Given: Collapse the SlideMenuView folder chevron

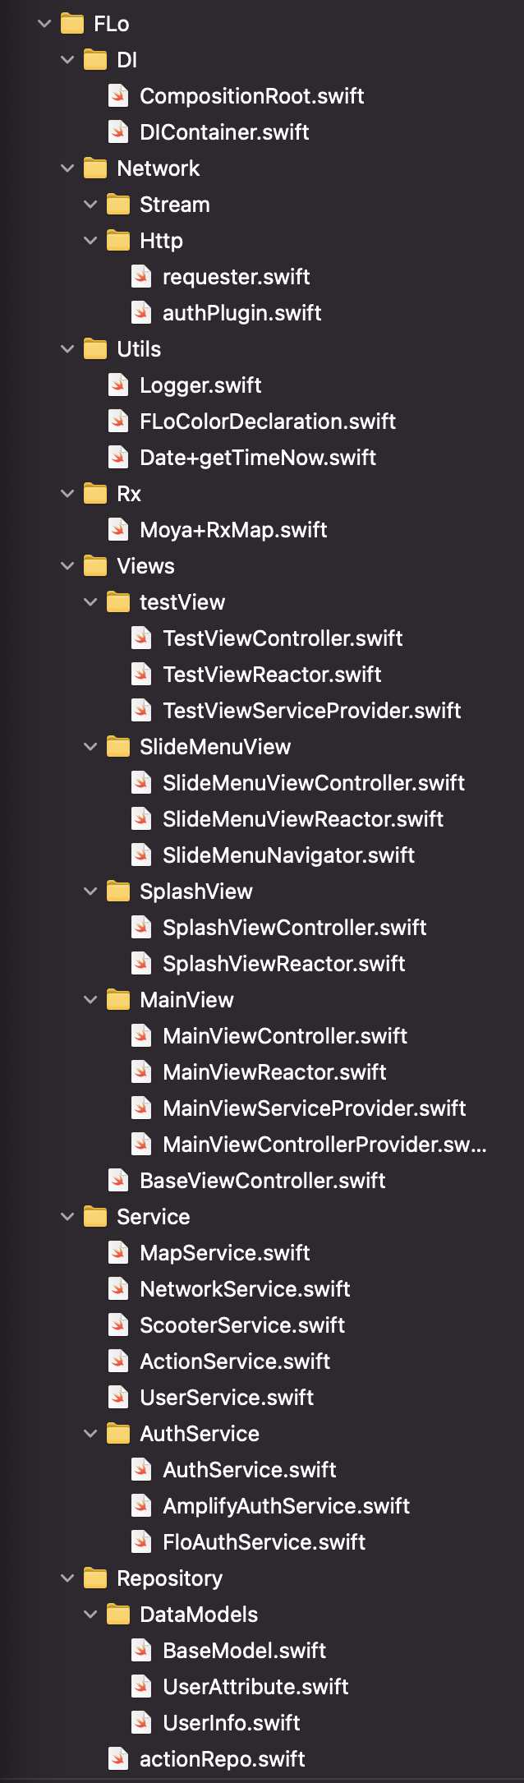Looking at the screenshot, I should [x=90, y=747].
